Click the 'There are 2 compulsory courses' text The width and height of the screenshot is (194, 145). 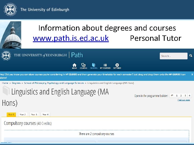96,134
